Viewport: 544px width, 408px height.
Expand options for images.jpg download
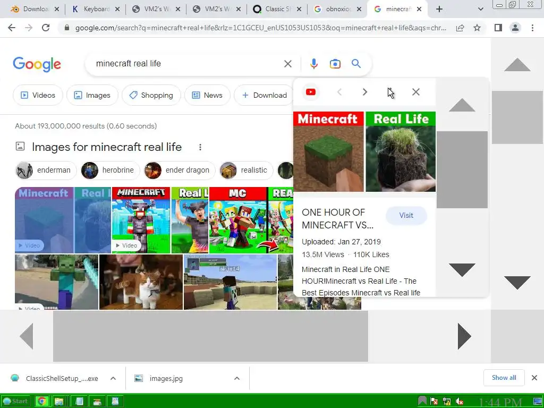[x=237, y=378]
